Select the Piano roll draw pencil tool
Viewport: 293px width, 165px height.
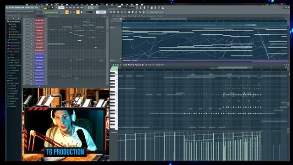124,65
